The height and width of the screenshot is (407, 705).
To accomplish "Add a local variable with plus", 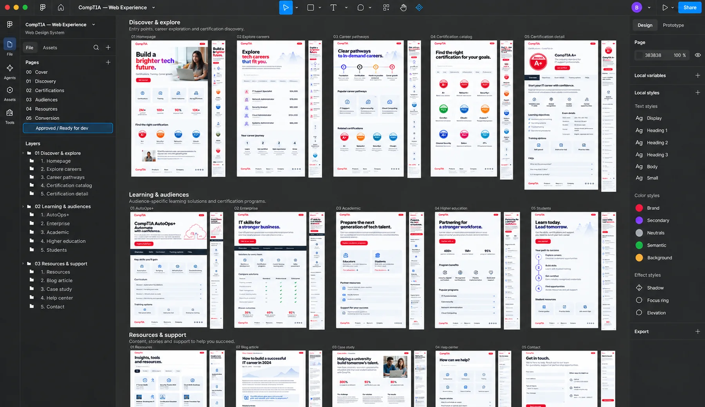I will pos(698,75).
